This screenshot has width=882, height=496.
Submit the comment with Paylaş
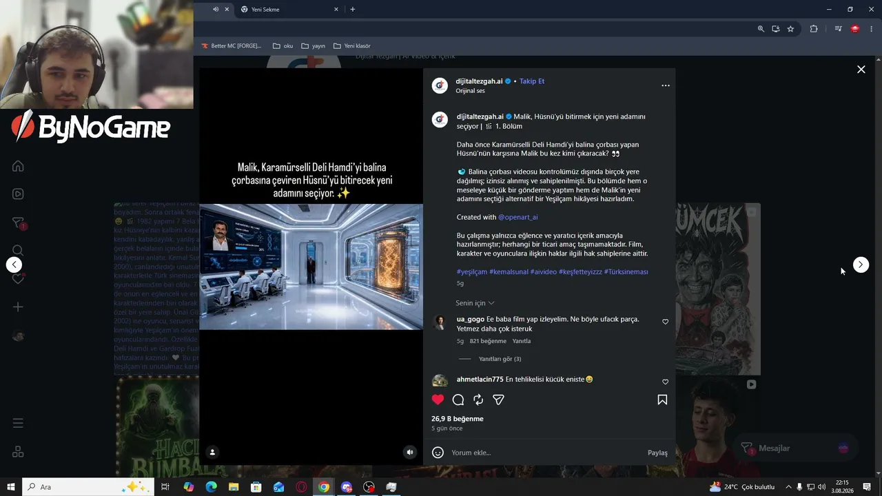(x=657, y=453)
